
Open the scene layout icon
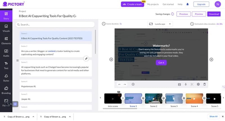[179, 84]
